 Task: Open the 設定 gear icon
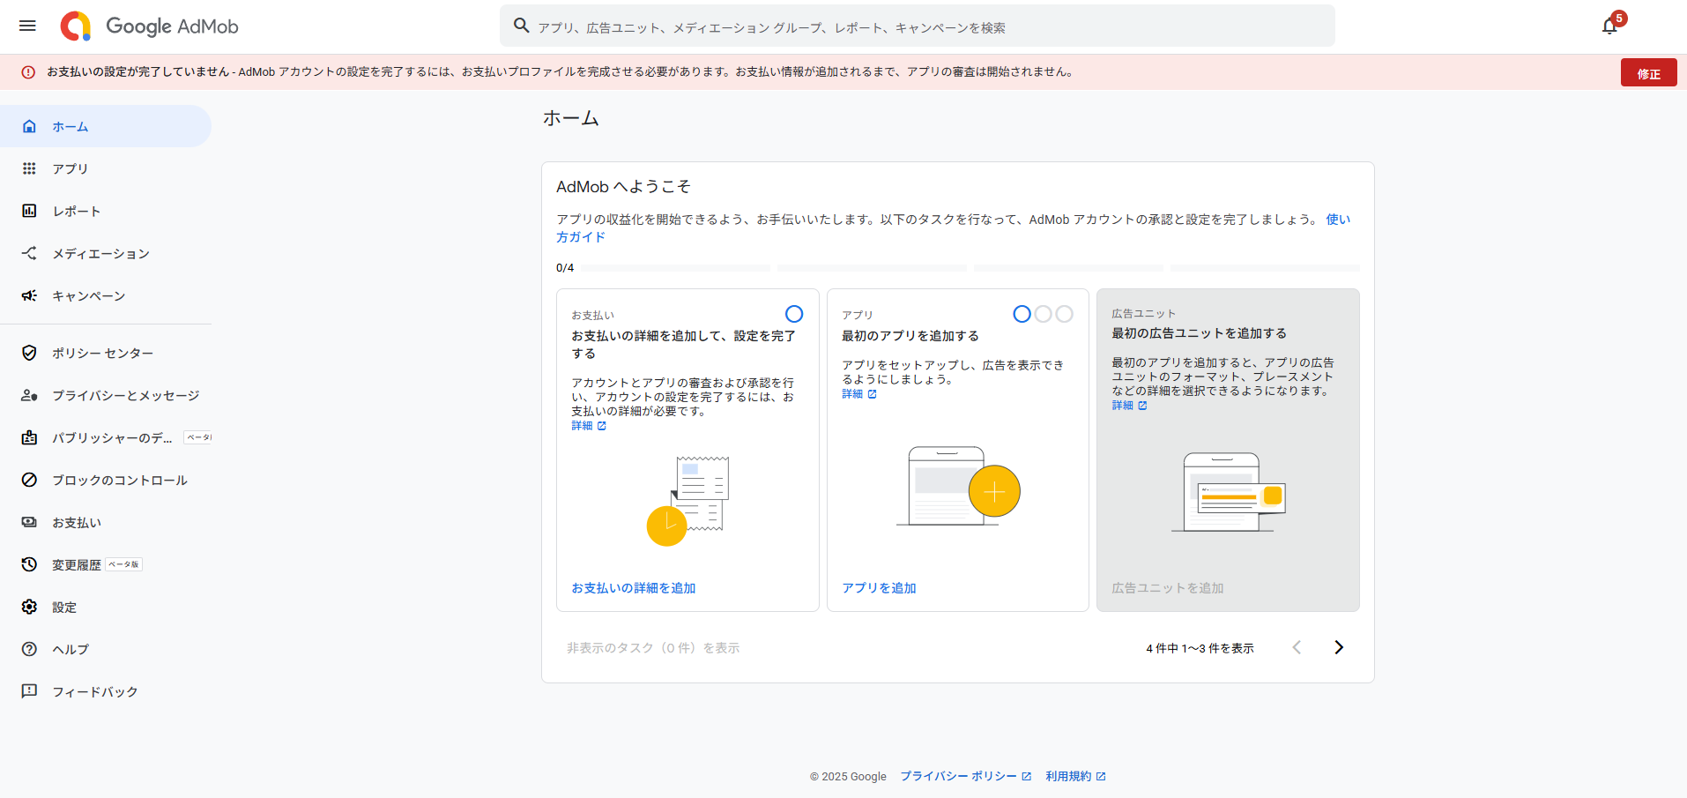pos(29,607)
